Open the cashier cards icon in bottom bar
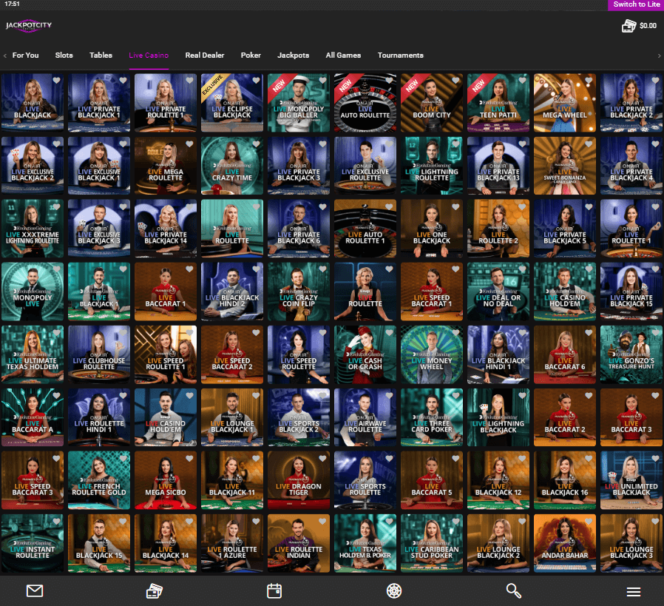Screen dimensions: 664x606 tap(154, 590)
